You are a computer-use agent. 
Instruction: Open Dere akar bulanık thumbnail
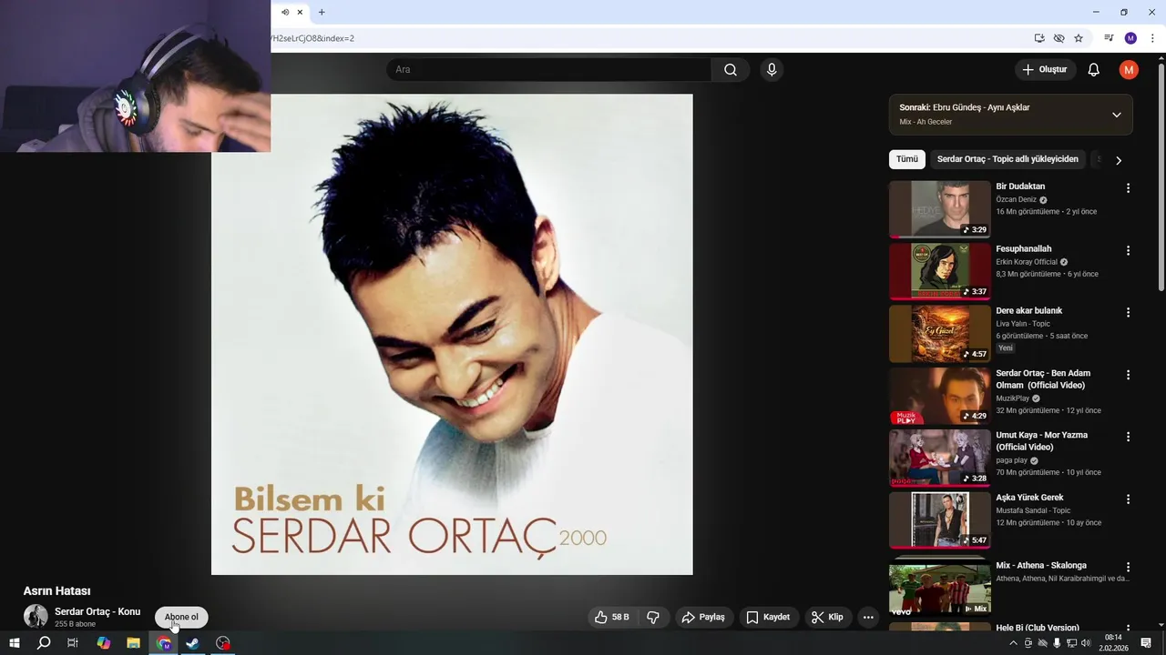click(940, 333)
